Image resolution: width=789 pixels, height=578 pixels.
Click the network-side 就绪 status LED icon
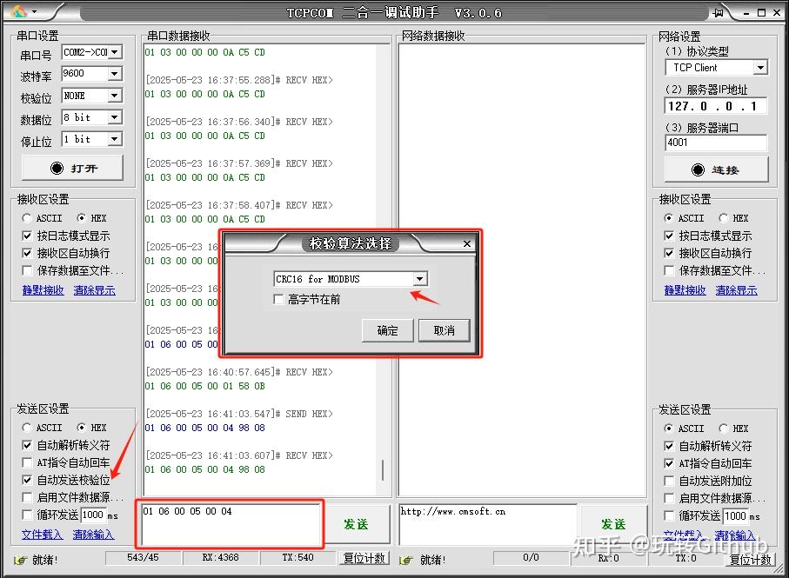pyautogui.click(x=405, y=559)
